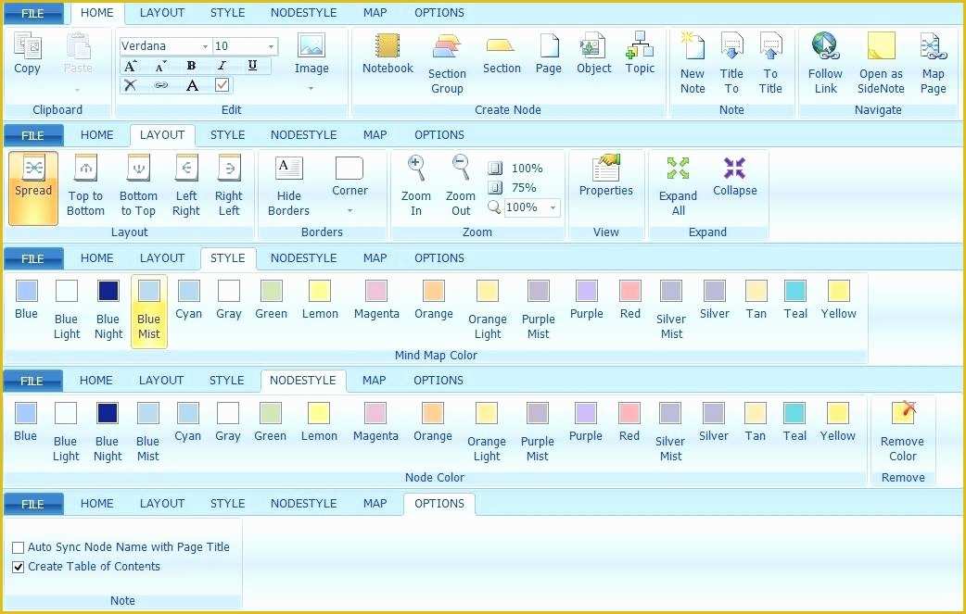Click the Copy icon in Clipboard group

click(27, 46)
